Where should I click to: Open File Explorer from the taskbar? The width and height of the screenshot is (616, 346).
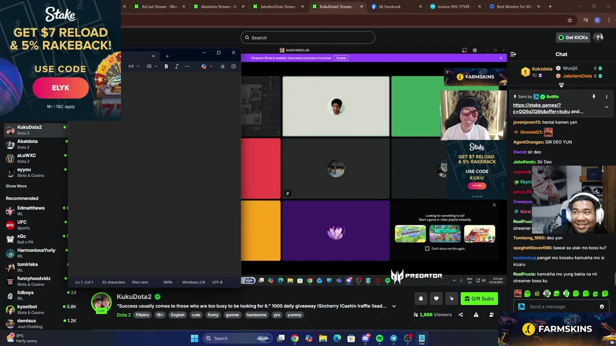[323, 338]
